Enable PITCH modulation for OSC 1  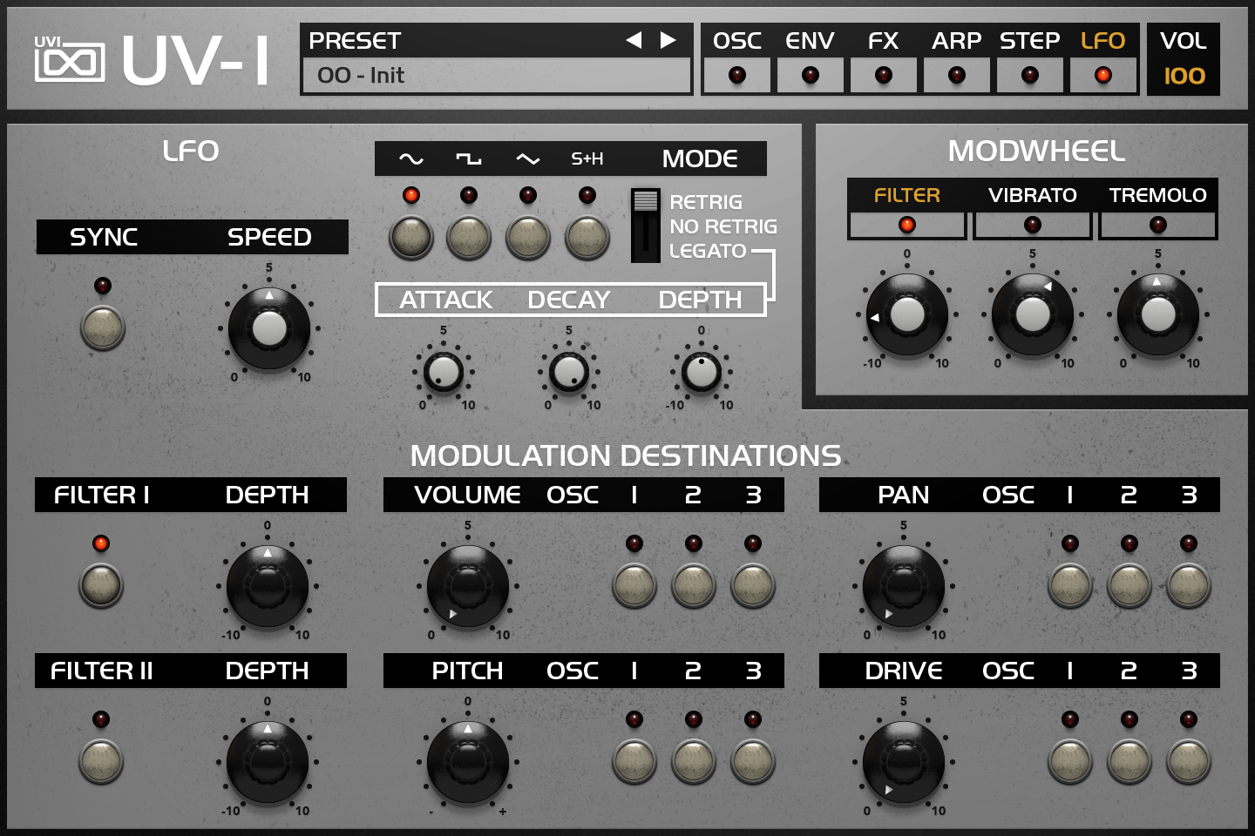click(634, 761)
